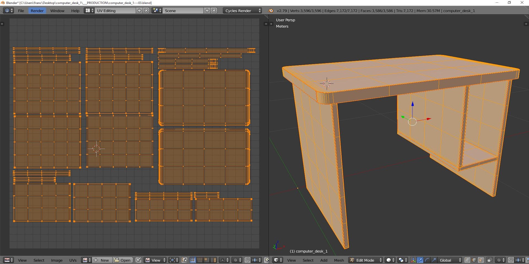Screen dimensions: 529x264
Task: Open the Render menu
Action: coord(37,10)
